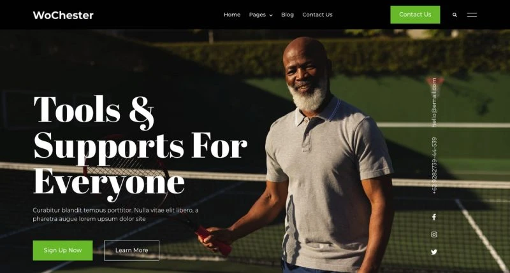Open the Pages menu item

[258, 15]
